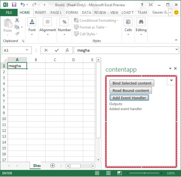The height and width of the screenshot is (177, 181).
Task: Open the contentapp pane options arrow
Action: coord(170,68)
